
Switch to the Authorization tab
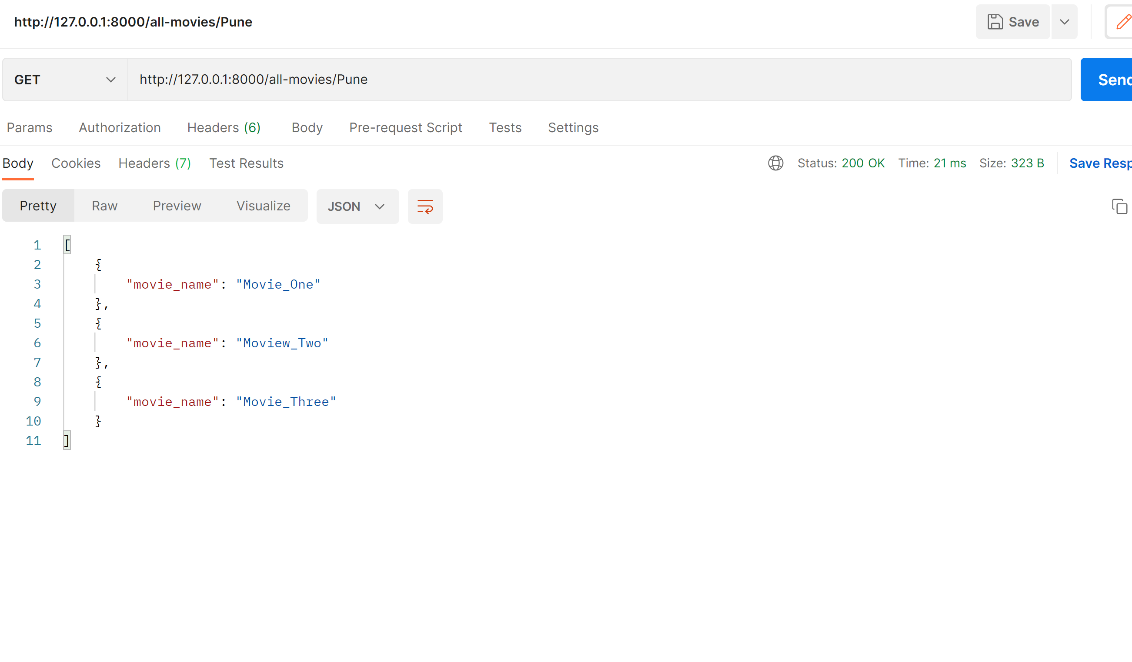pyautogui.click(x=120, y=127)
